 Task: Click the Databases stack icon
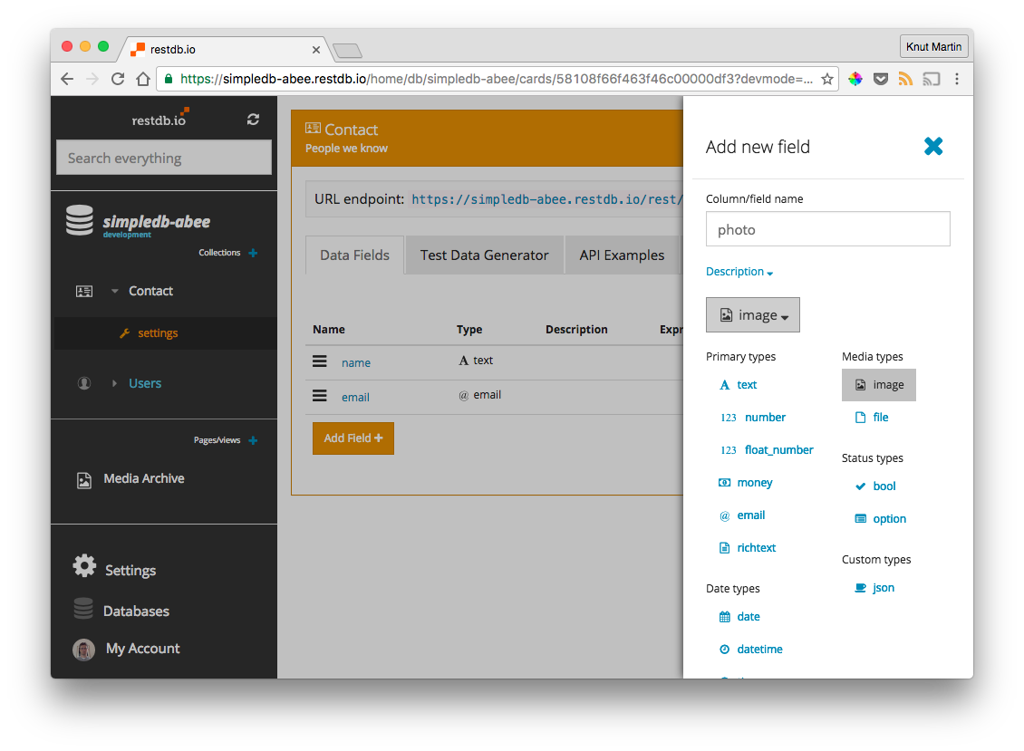click(x=83, y=608)
